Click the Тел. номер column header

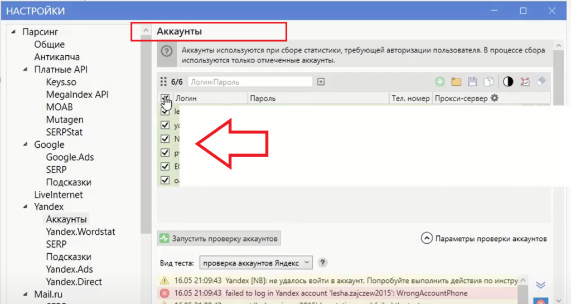411,98
